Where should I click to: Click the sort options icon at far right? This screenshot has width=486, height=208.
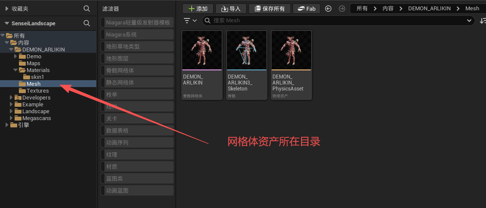click(x=483, y=21)
